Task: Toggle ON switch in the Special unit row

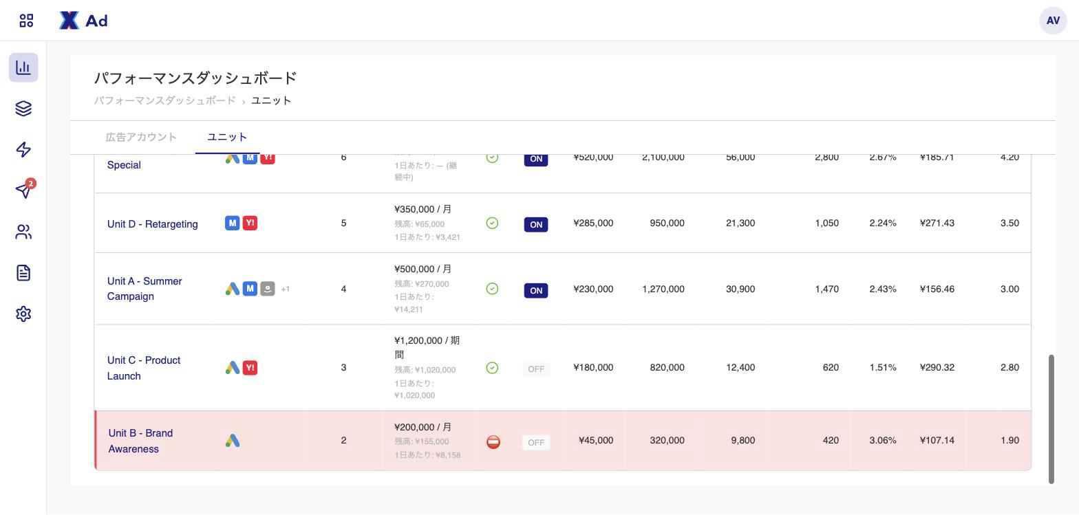Action: 536,159
